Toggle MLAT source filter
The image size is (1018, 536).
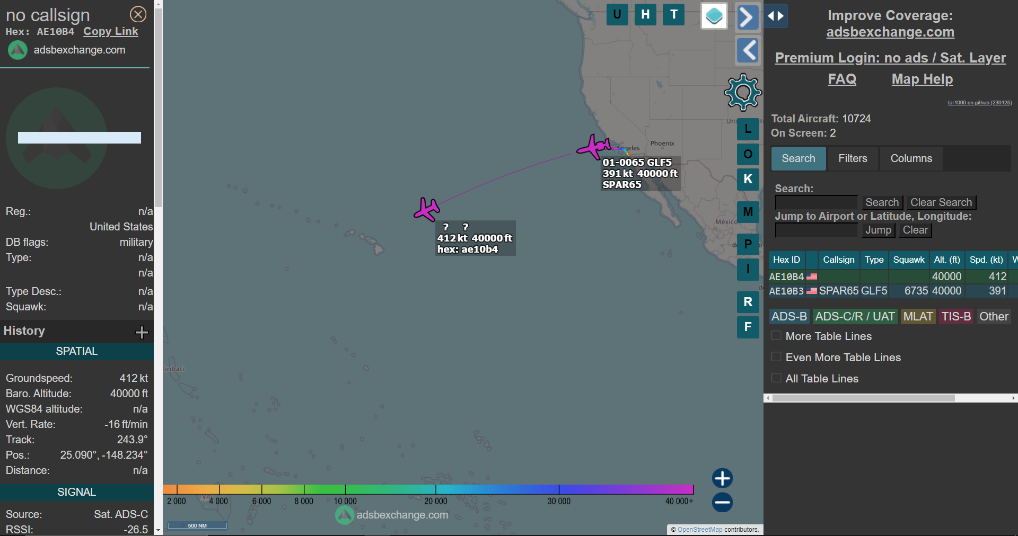pos(918,317)
